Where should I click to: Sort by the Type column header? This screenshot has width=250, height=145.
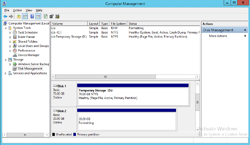click(104, 23)
